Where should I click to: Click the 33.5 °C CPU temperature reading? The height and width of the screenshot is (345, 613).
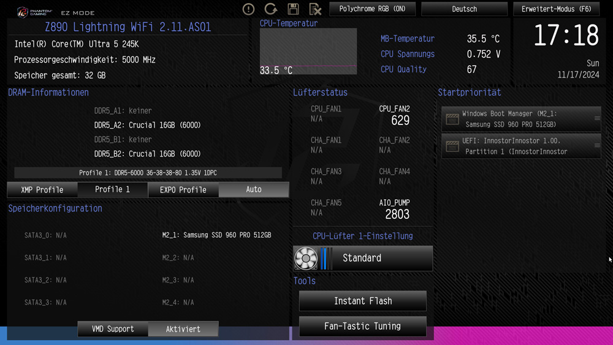tap(276, 70)
